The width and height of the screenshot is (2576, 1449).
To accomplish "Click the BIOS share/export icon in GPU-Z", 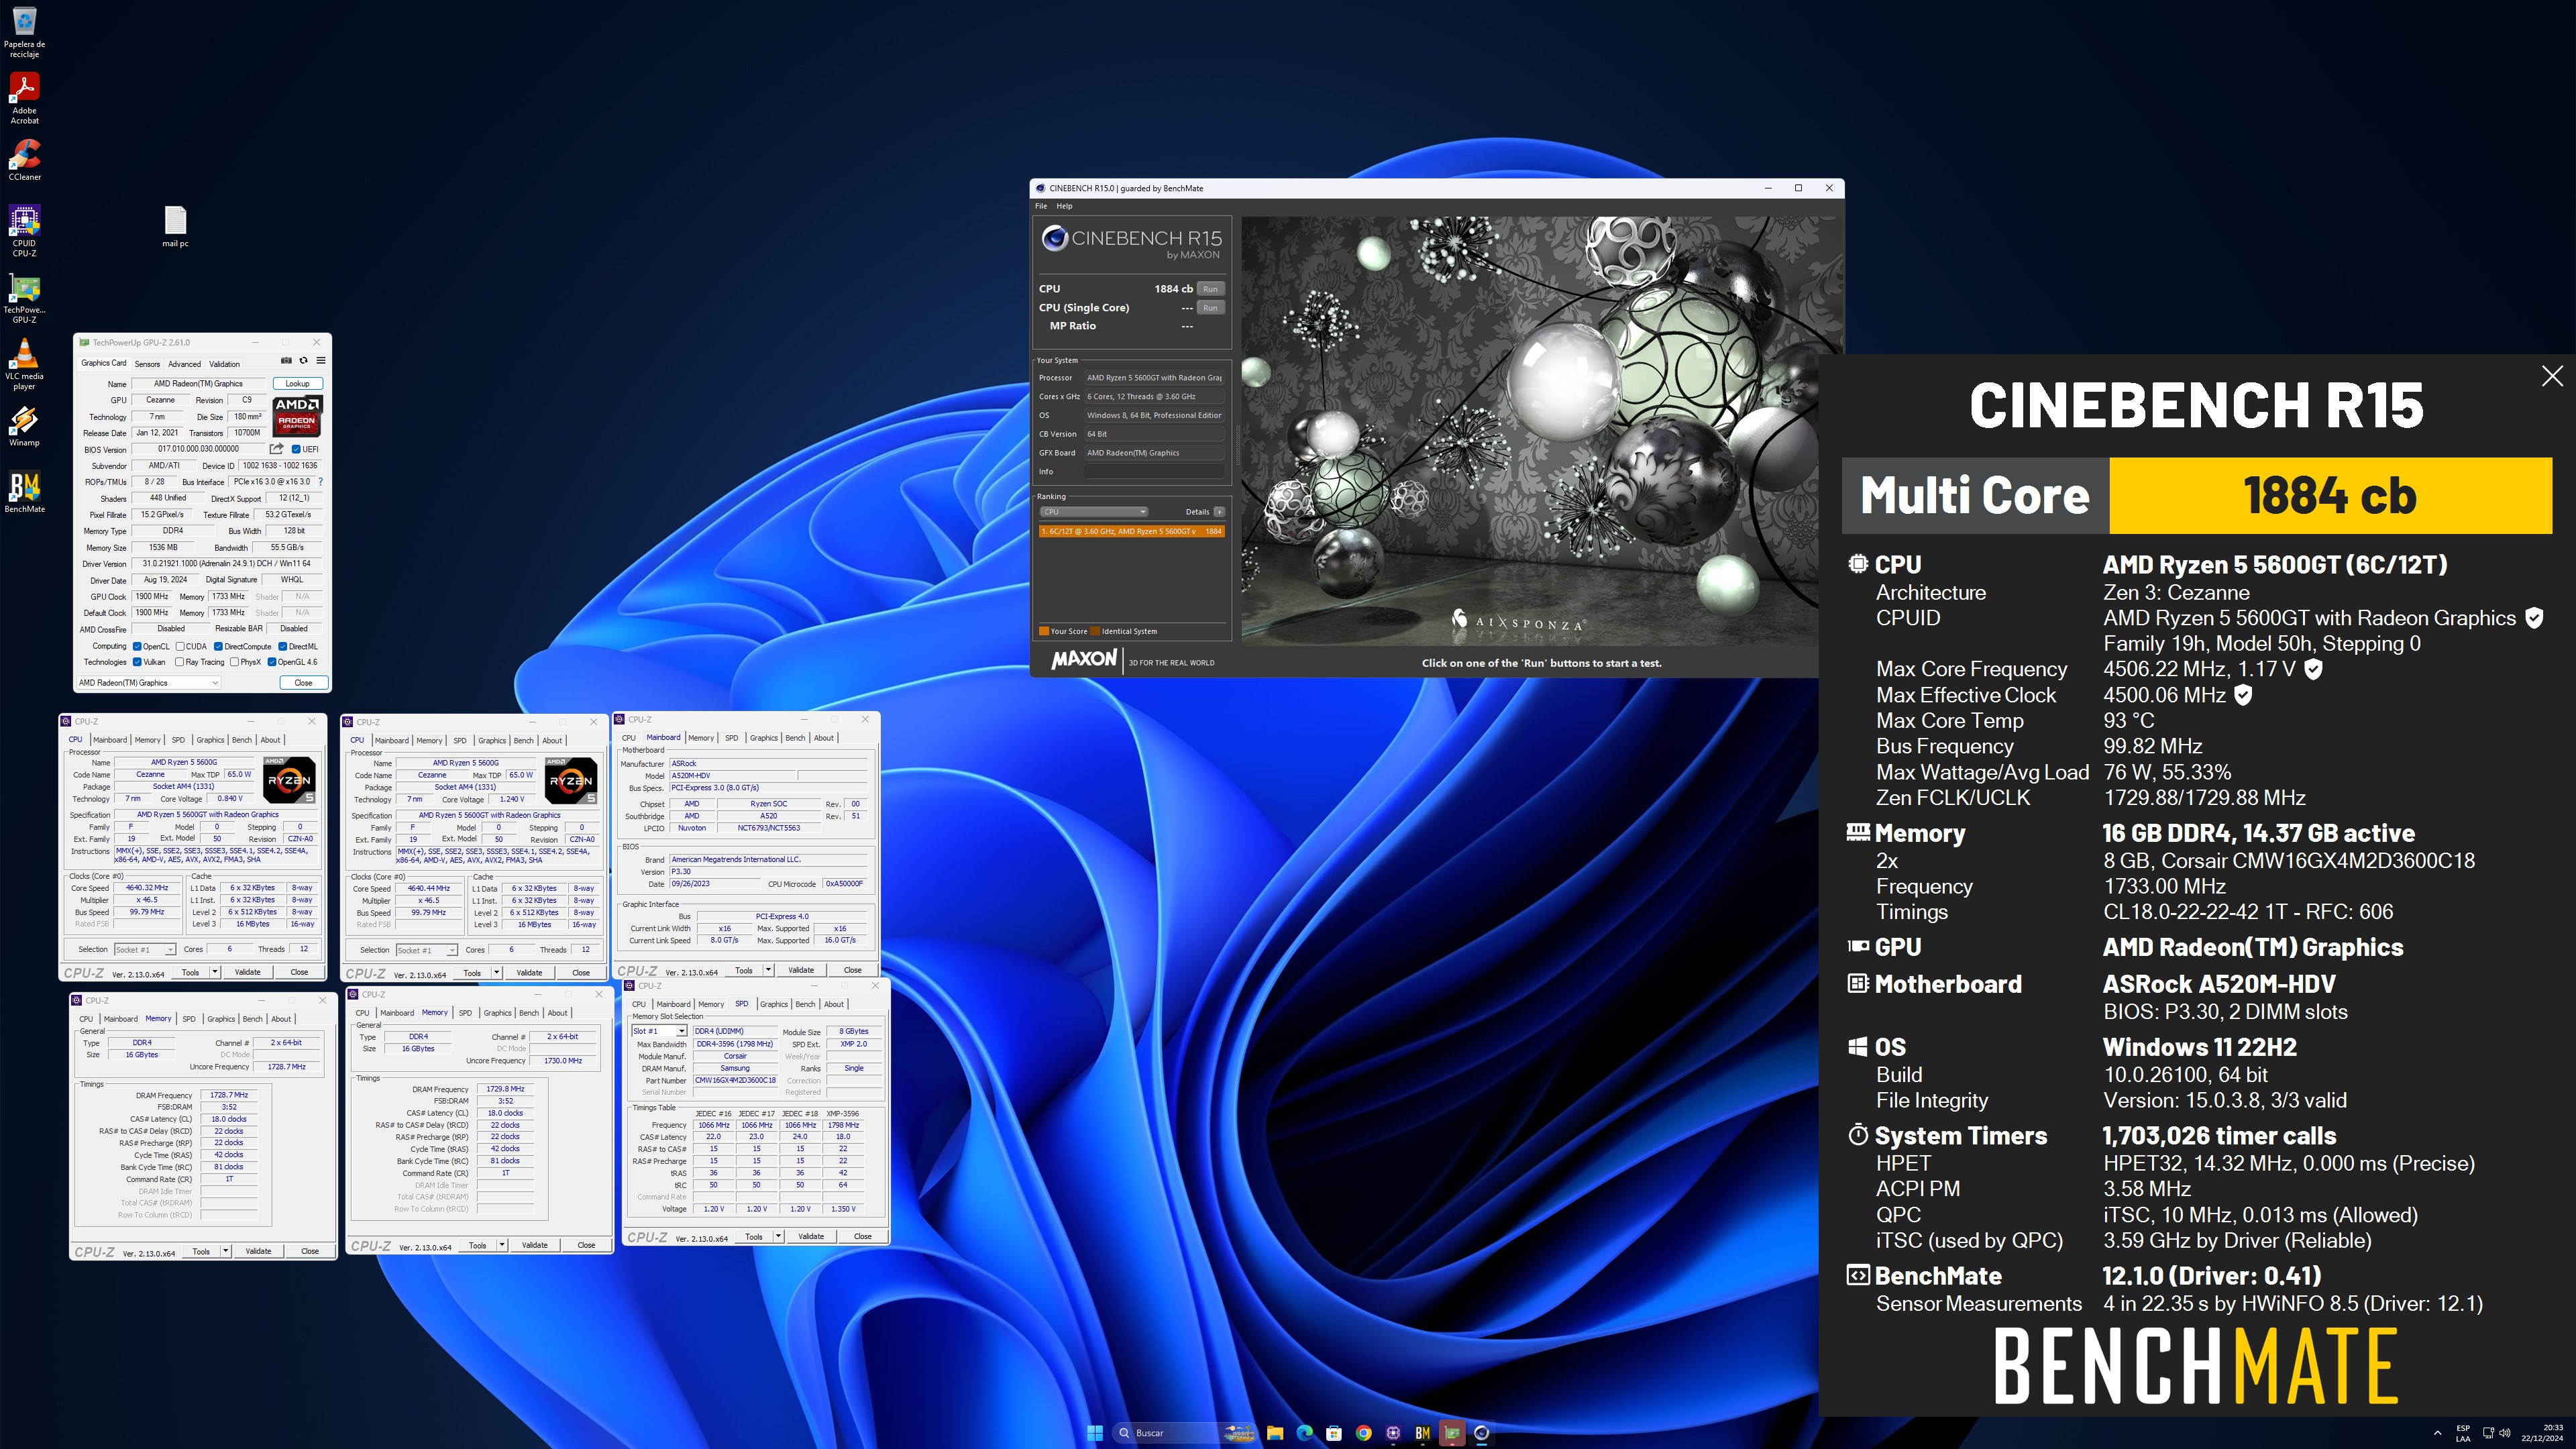I will [x=276, y=449].
